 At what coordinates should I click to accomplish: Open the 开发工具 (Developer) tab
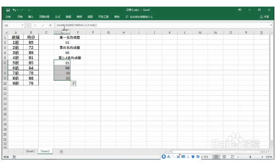click(103, 17)
